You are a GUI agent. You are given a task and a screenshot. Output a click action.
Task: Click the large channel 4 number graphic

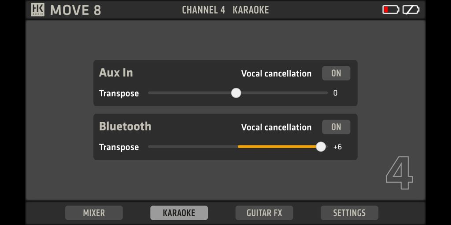[399, 173]
